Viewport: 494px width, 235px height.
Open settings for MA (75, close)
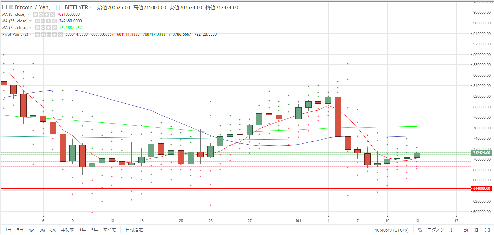click(x=43, y=28)
